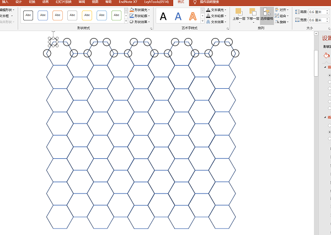Expand the WordArt styles gallery more arrow
The image size is (331, 235).
(x=202, y=21)
